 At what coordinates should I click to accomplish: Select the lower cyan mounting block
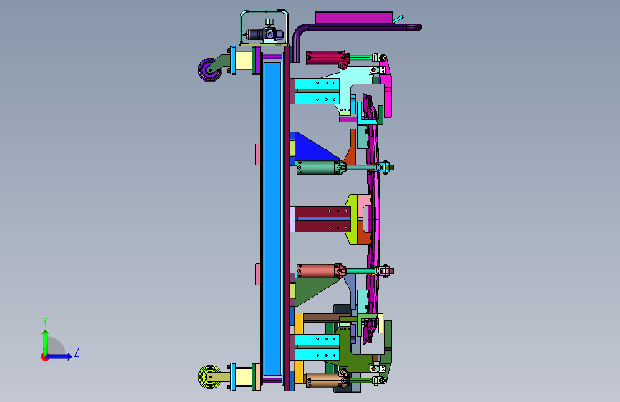click(317, 347)
